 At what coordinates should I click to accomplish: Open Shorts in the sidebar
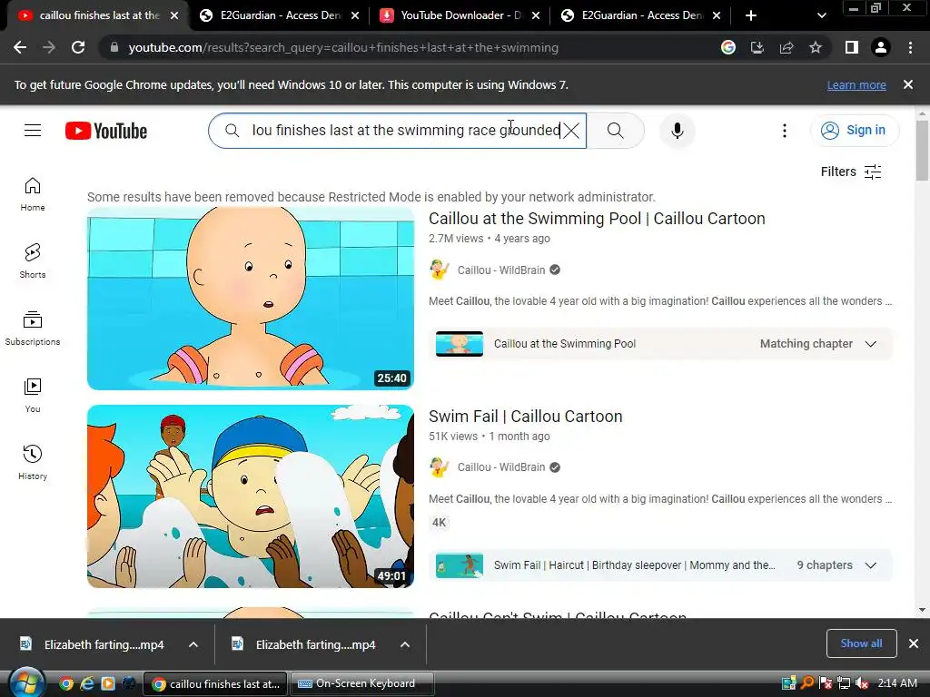coord(33,260)
